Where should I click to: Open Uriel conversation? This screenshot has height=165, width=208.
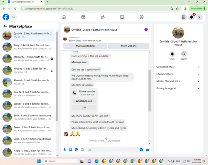(28, 140)
